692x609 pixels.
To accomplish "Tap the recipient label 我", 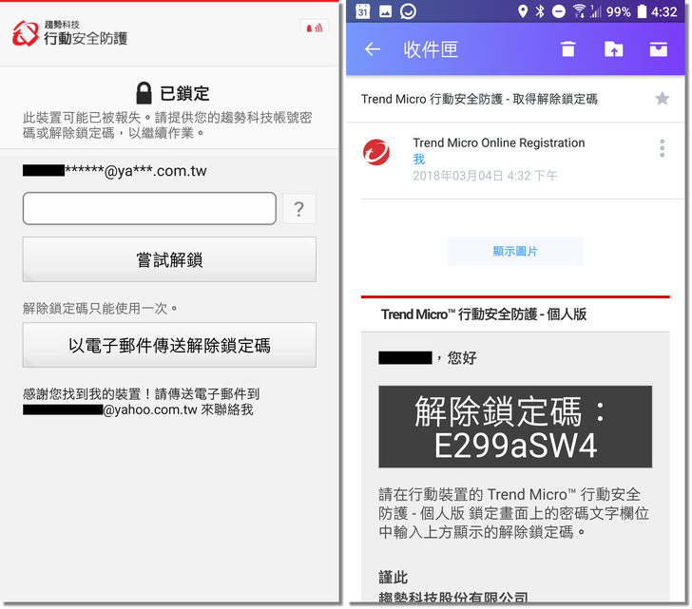I will click(x=419, y=159).
